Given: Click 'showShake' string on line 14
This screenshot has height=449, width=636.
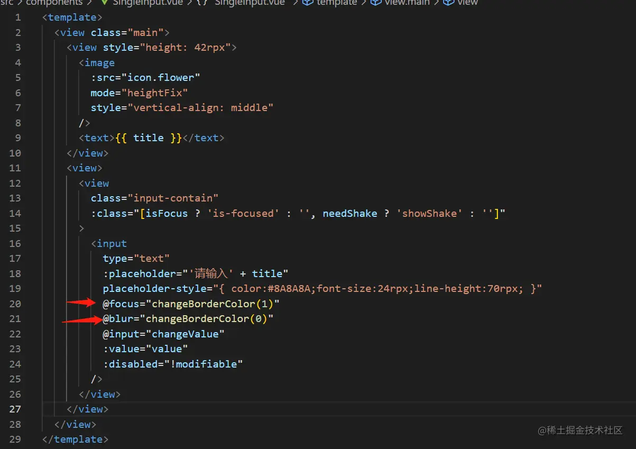Looking at the screenshot, I should pyautogui.click(x=429, y=214).
